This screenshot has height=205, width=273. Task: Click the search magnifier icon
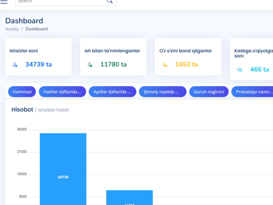tap(109, 1)
